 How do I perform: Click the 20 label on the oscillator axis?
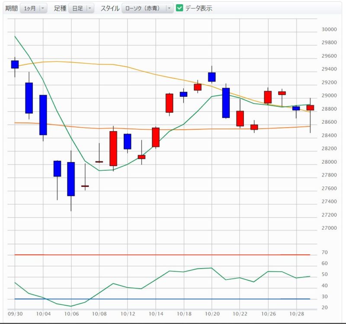pyautogui.click(x=325, y=308)
